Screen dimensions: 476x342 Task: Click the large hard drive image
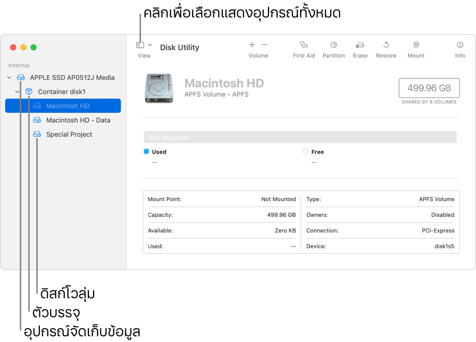159,88
